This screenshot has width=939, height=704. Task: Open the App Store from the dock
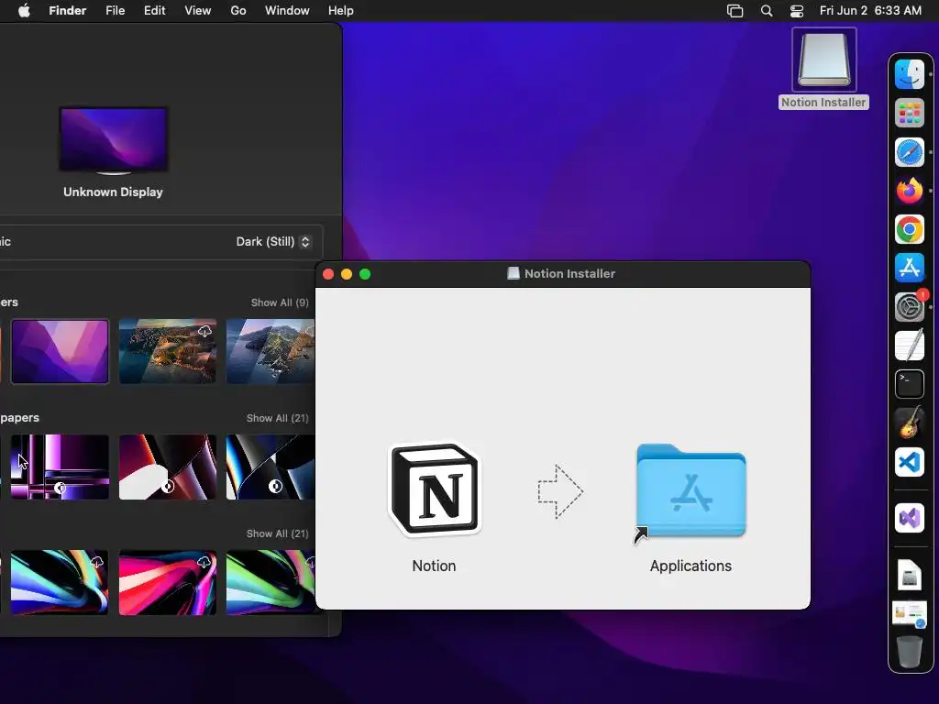[x=909, y=268]
